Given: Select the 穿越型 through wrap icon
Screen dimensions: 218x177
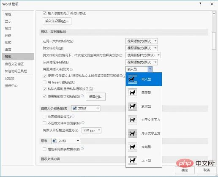Looking at the screenshot, I should point(133,147).
